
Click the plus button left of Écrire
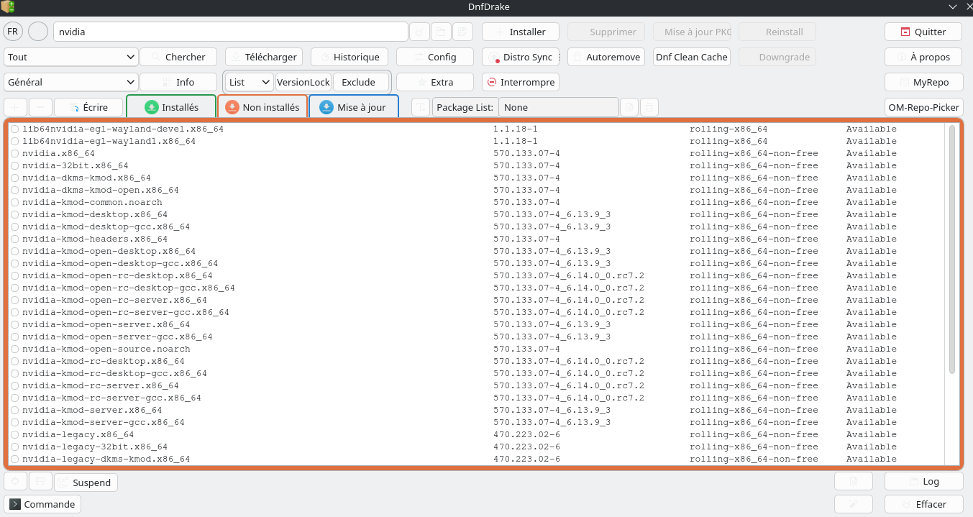tap(16, 107)
